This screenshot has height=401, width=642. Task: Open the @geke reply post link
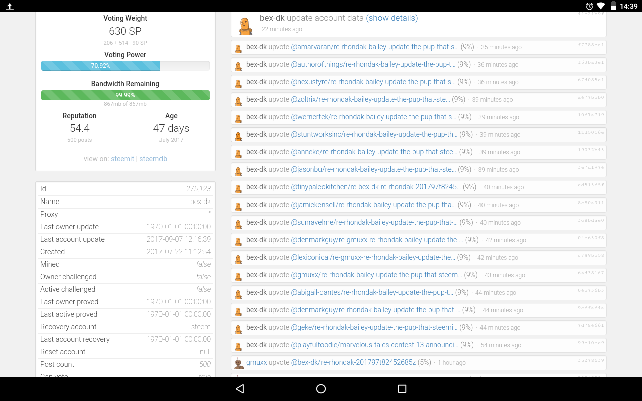click(x=374, y=327)
